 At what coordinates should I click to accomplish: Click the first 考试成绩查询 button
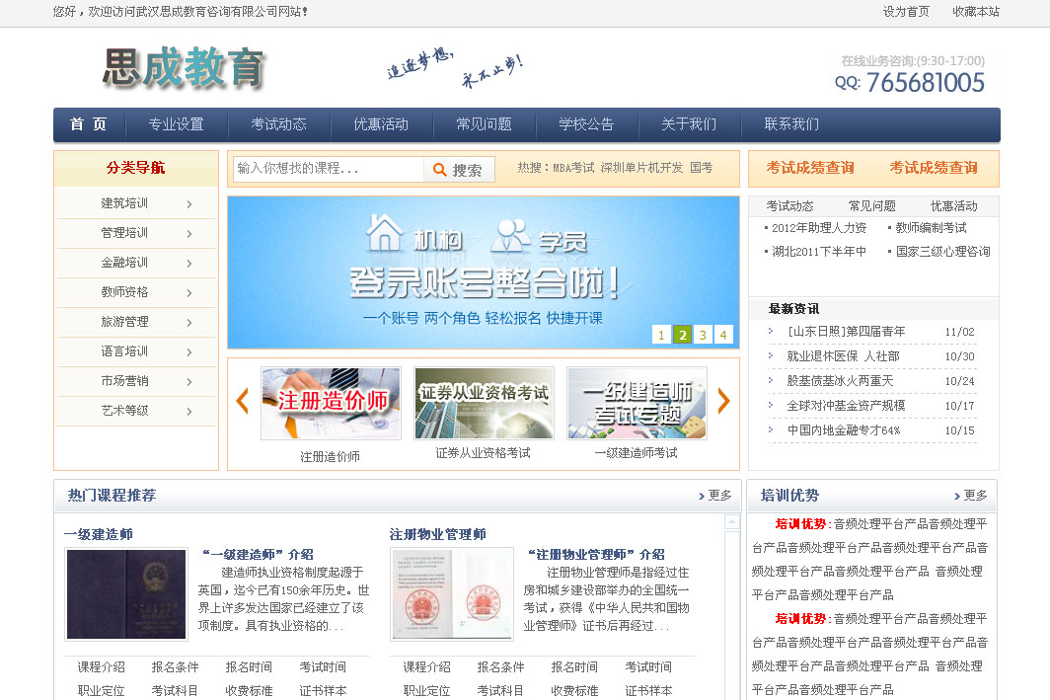pyautogui.click(x=810, y=168)
